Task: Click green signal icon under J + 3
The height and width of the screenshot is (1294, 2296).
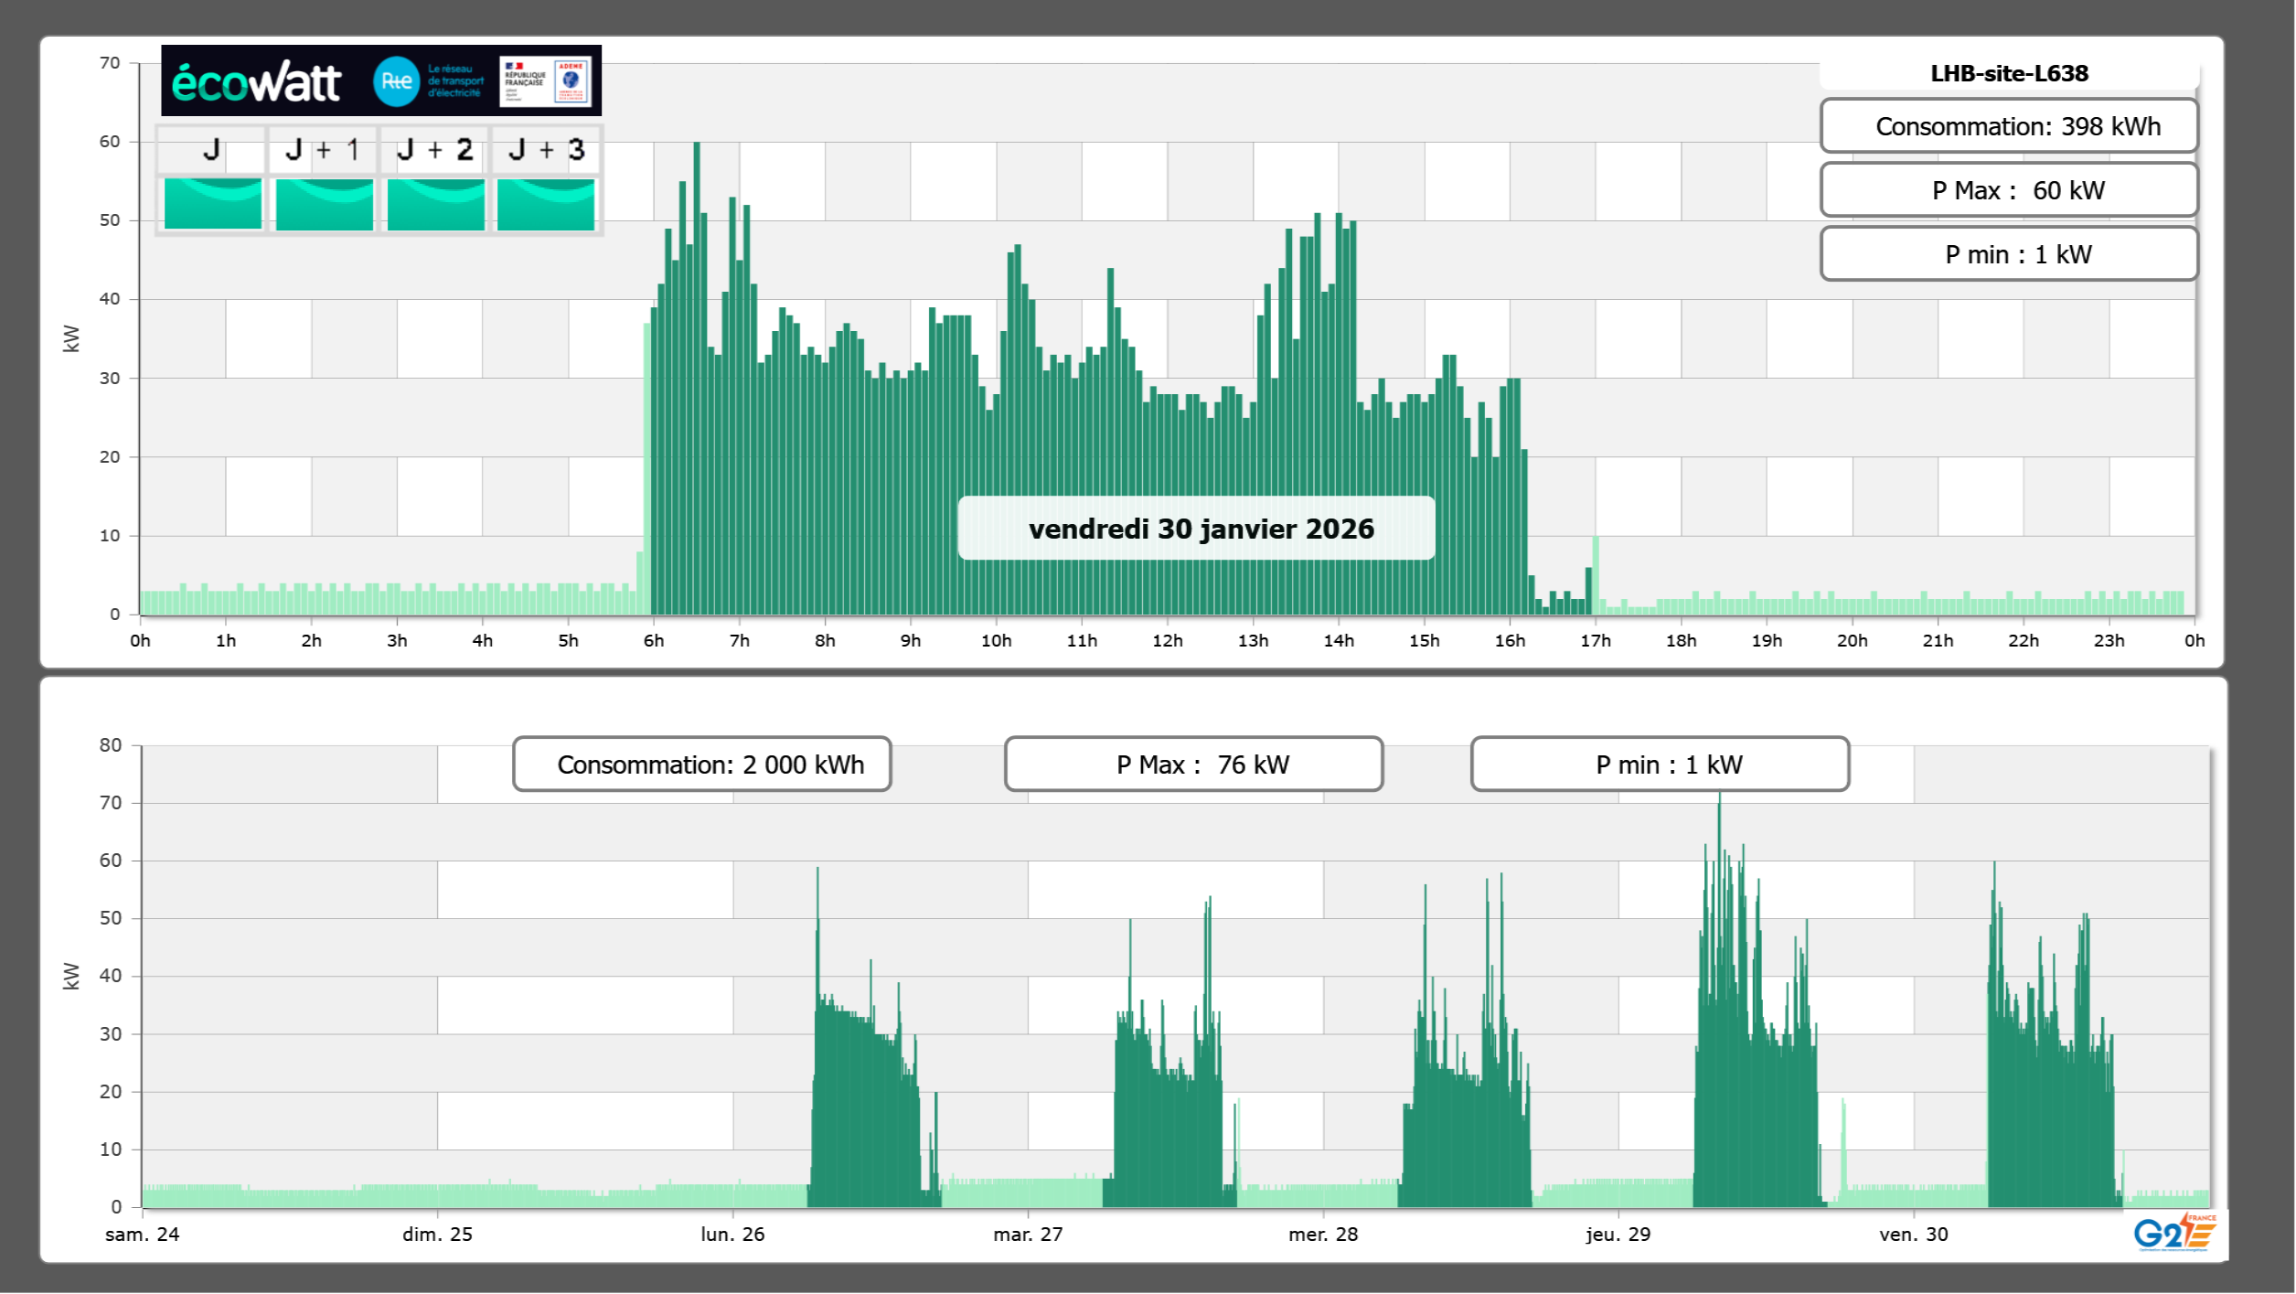Action: (546, 203)
